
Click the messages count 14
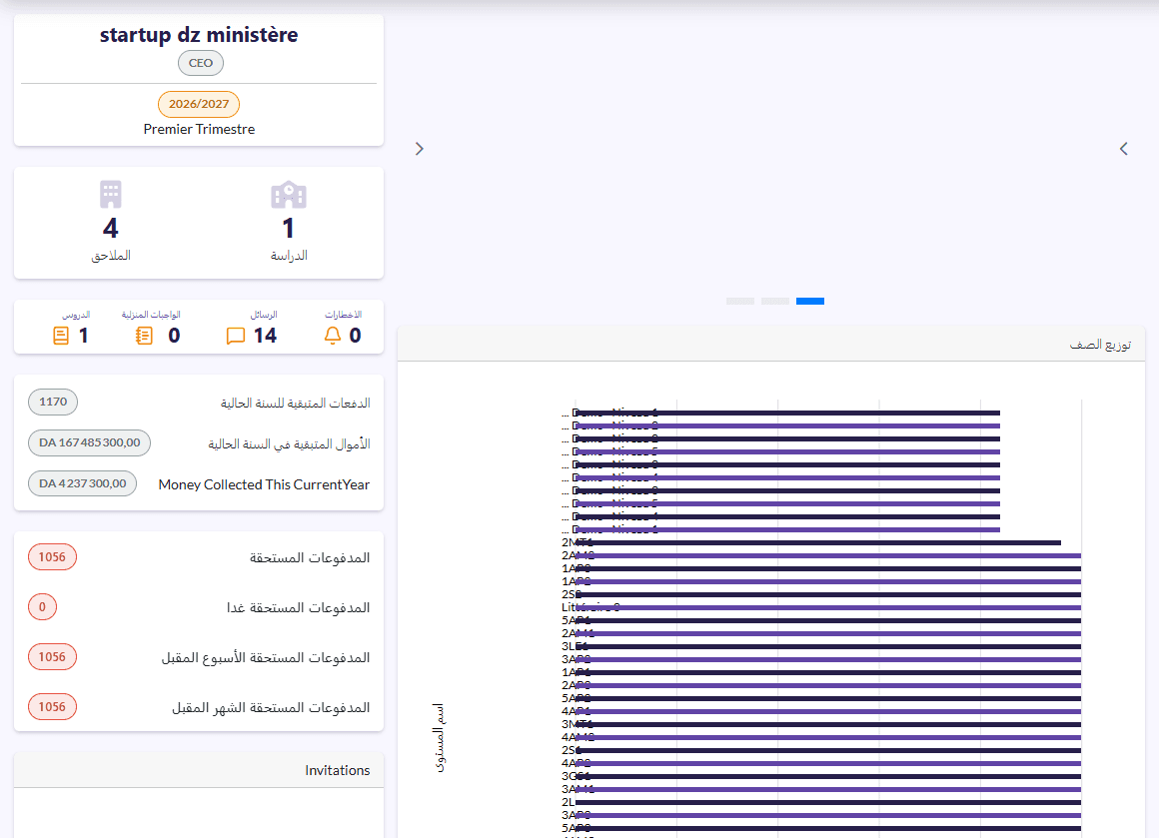(x=266, y=336)
